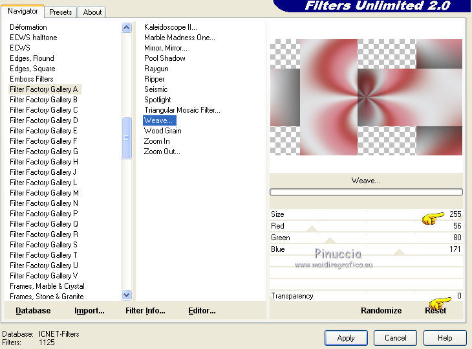This screenshot has width=472, height=349.
Task: Click the category list scrollbar thumb
Action: tap(127, 138)
